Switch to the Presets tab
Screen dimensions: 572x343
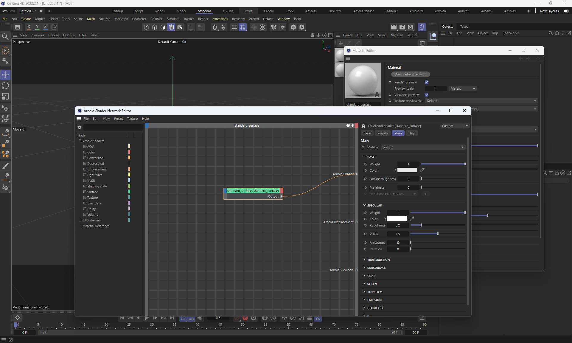[x=382, y=133]
